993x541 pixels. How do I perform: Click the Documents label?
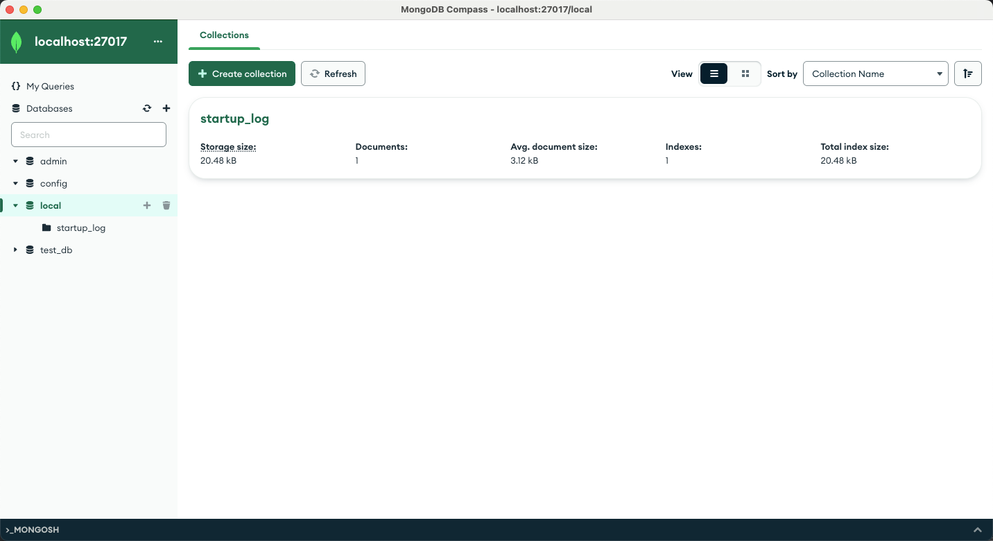point(381,147)
